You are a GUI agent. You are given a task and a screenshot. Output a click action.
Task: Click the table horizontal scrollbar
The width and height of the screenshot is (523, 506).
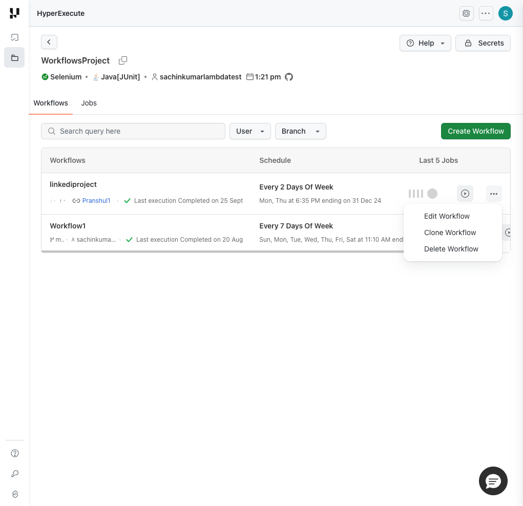(222, 251)
